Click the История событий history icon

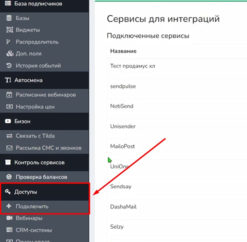(x=9, y=66)
